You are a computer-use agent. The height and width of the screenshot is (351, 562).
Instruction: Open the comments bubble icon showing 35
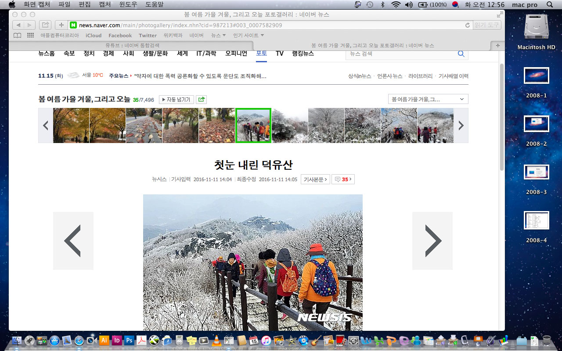tap(343, 179)
